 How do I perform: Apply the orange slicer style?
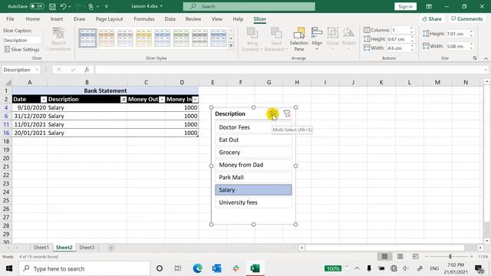[107, 38]
